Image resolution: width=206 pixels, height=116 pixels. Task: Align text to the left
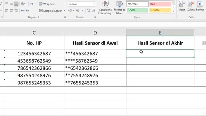pos(6,11)
